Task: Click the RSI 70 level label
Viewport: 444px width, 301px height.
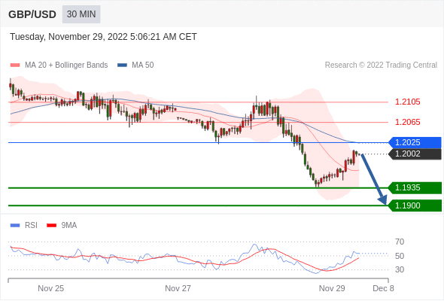Action: pos(400,242)
